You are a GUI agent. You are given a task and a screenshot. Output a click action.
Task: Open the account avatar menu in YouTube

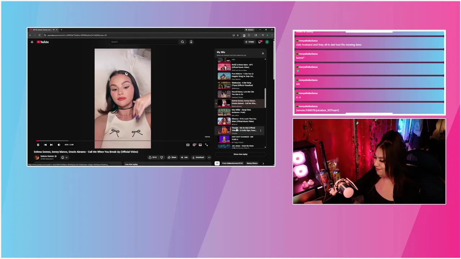(x=267, y=42)
